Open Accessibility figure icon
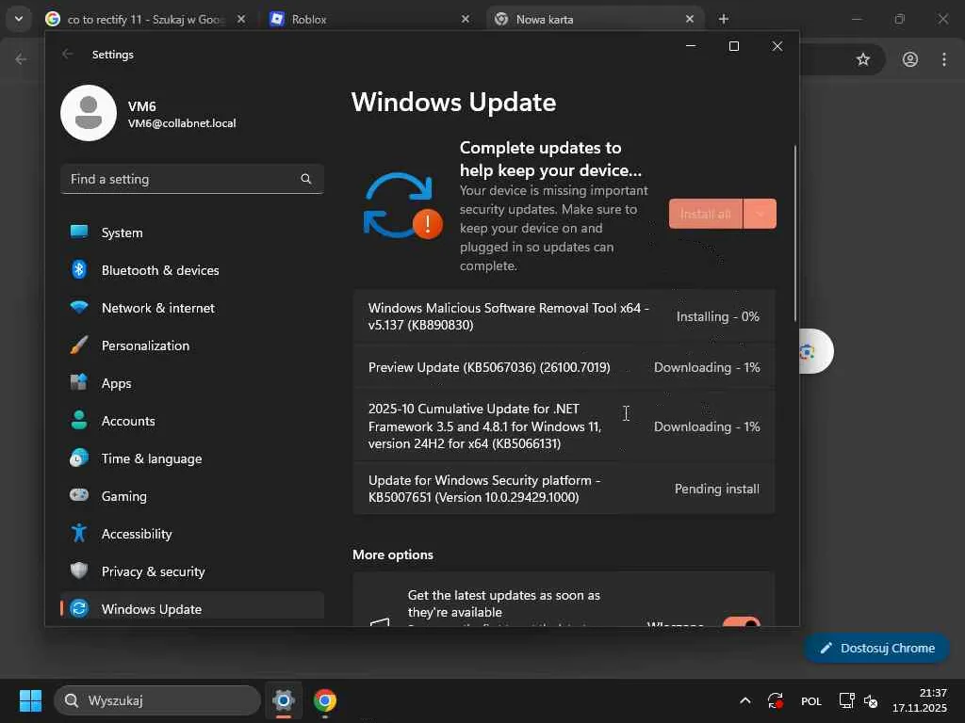Image resolution: width=965 pixels, height=723 pixels. [79, 533]
